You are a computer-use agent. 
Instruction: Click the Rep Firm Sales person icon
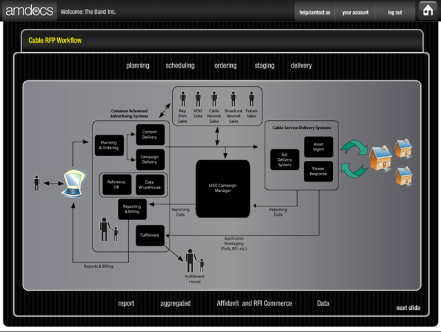183,99
